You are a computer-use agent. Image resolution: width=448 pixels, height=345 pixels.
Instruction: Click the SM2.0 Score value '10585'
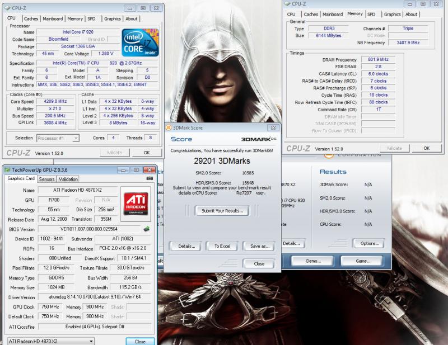[248, 173]
